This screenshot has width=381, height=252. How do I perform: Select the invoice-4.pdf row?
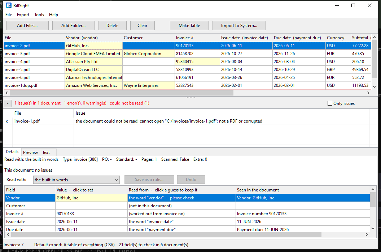click(x=187, y=62)
